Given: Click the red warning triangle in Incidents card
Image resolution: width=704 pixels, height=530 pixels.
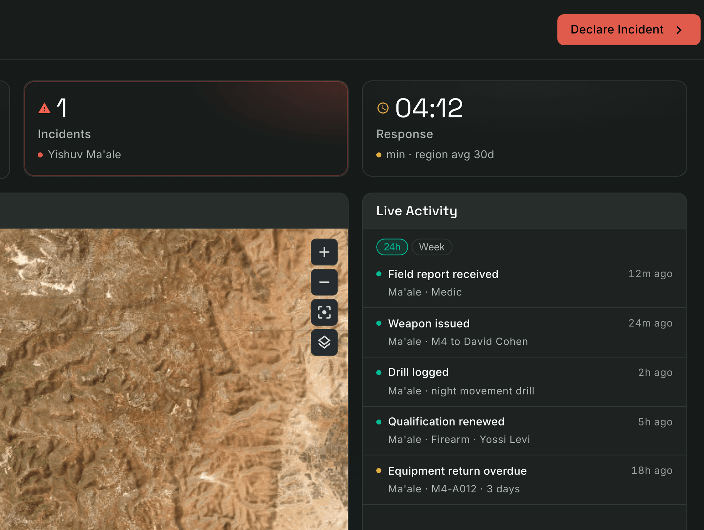Looking at the screenshot, I should [44, 108].
